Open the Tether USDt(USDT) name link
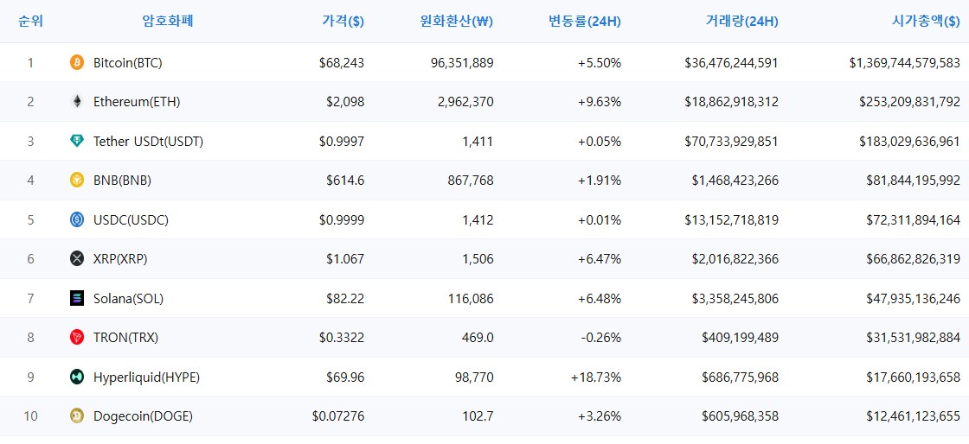 [148, 142]
